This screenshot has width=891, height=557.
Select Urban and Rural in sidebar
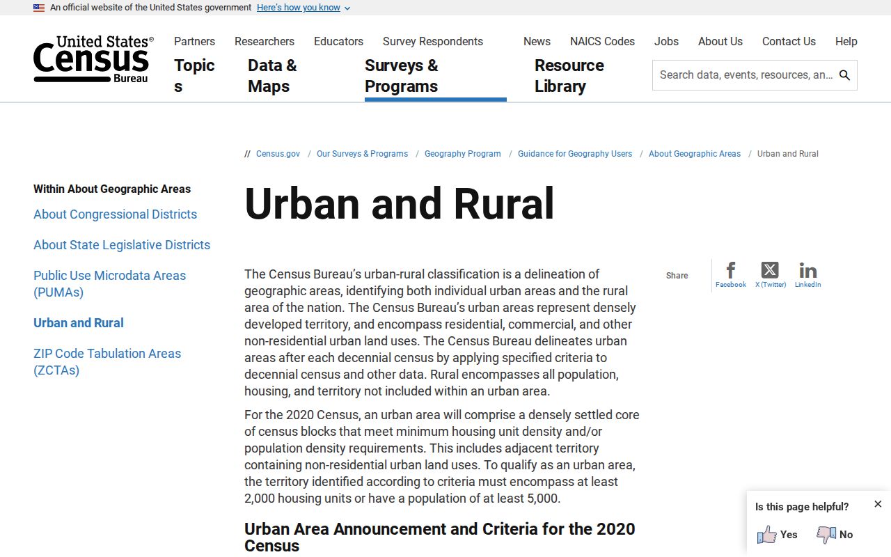tap(79, 323)
